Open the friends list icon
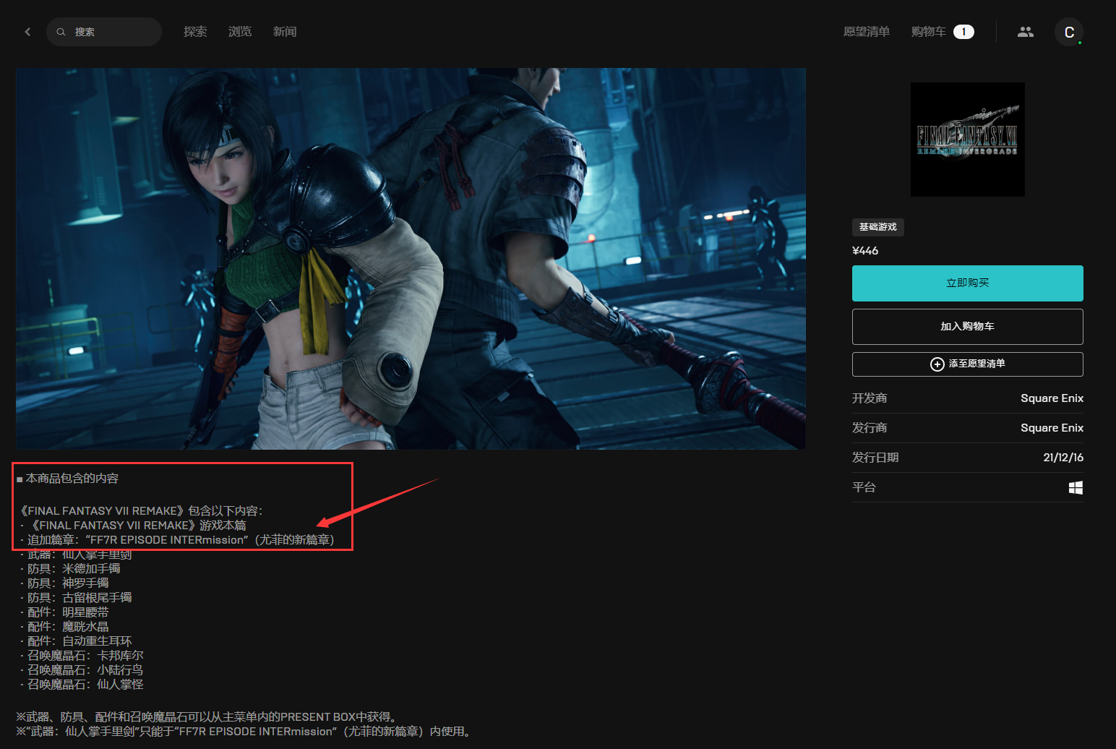Image resolution: width=1116 pixels, height=749 pixels. pyautogui.click(x=1026, y=32)
